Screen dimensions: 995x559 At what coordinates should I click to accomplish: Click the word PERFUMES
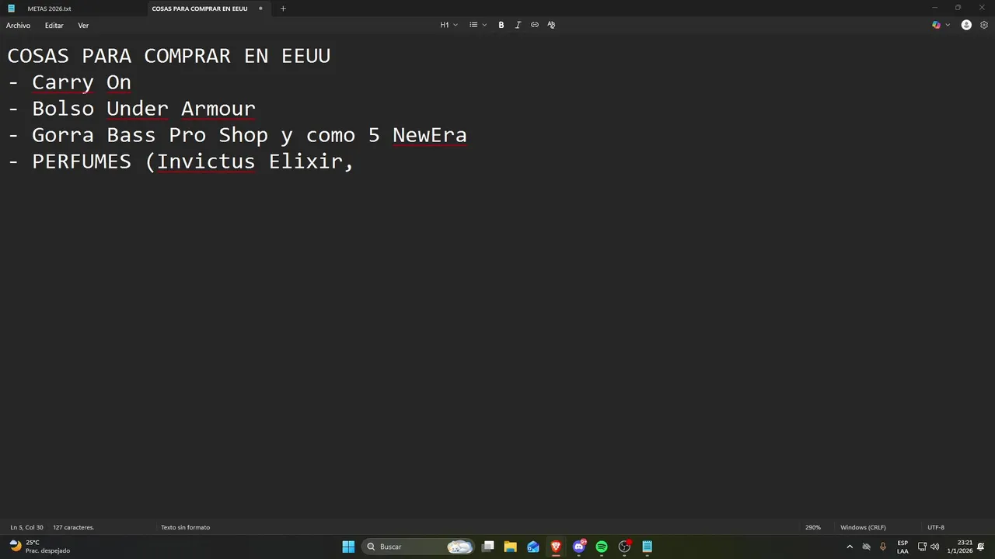[x=82, y=161]
